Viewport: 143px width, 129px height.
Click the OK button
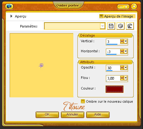pos(47,115)
